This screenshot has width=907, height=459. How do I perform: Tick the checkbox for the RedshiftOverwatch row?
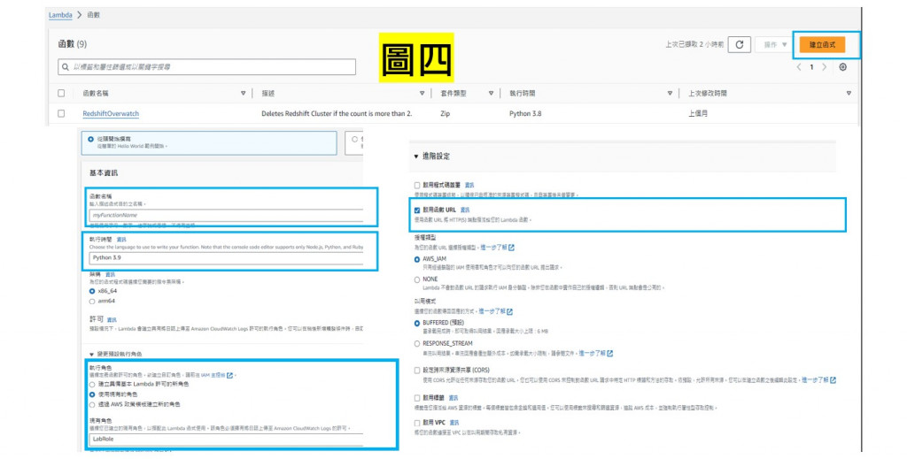click(61, 114)
